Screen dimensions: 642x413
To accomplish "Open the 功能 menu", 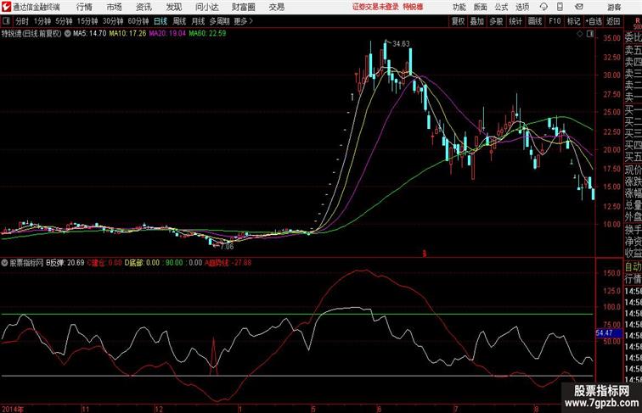I will (459, 7).
